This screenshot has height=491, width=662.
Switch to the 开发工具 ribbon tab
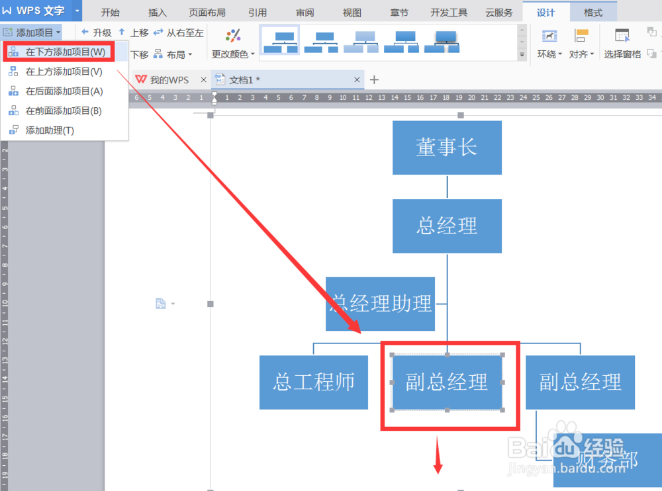pyautogui.click(x=448, y=11)
